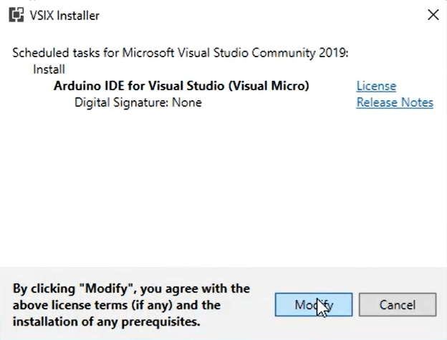Click the quoted "Modify" word in notice
The width and height of the screenshot is (447, 340).
click(107, 288)
